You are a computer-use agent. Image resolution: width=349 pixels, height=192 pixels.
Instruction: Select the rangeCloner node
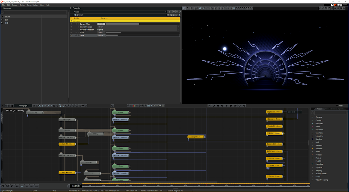click(196, 137)
